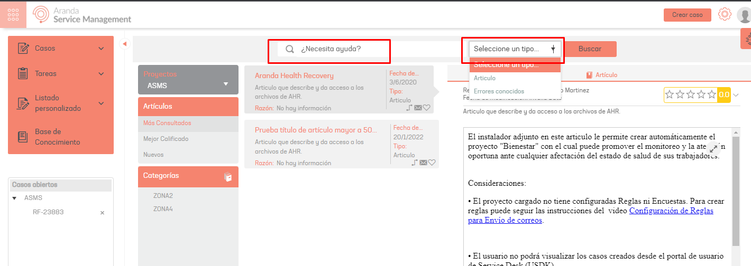
Task: Click the 0.0 rating score badge
Action: click(x=723, y=95)
